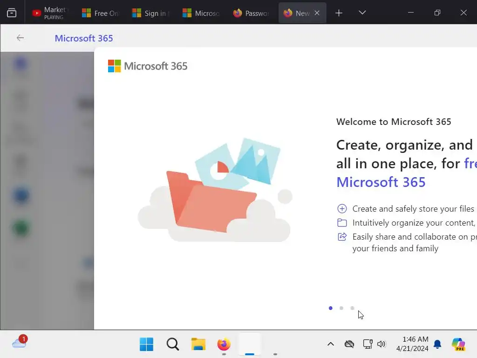This screenshot has height=358, width=477.
Task: Select the second carousel page dot
Action: [341, 308]
